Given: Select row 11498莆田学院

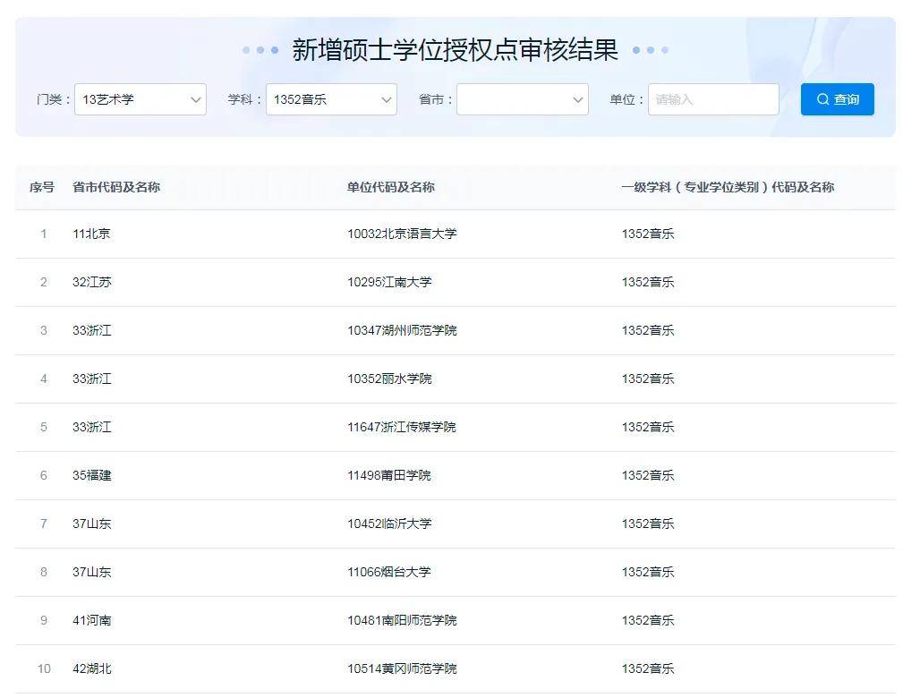Looking at the screenshot, I should pos(456,476).
